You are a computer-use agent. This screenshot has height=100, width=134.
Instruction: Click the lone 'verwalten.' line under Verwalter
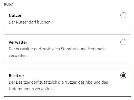[18, 55]
